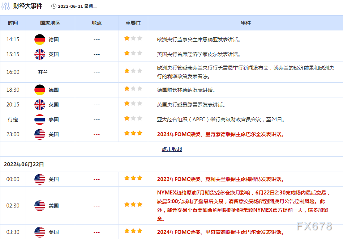This screenshot has height=239, width=343.
Task: Collapse the list via 点击收起
Action: (x=172, y=149)
